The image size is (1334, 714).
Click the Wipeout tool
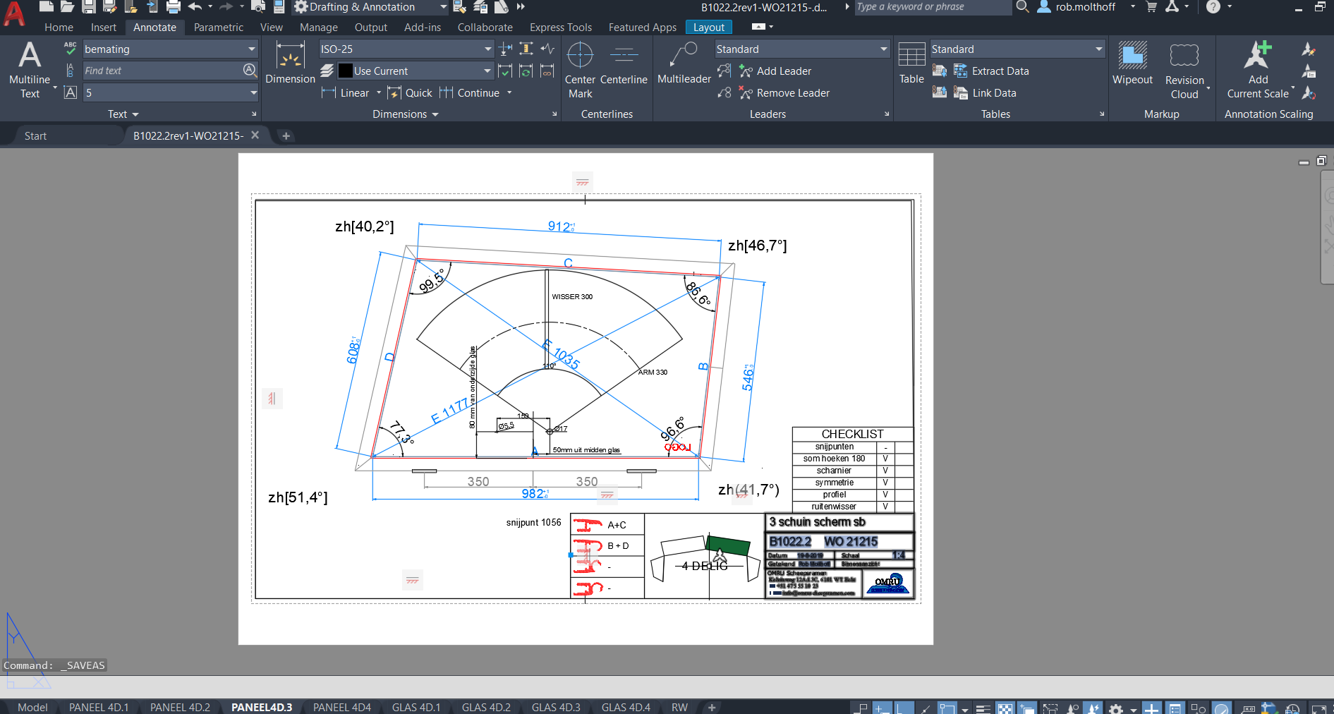point(1132,63)
